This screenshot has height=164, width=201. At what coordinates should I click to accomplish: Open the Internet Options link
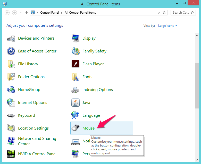pos(32,103)
